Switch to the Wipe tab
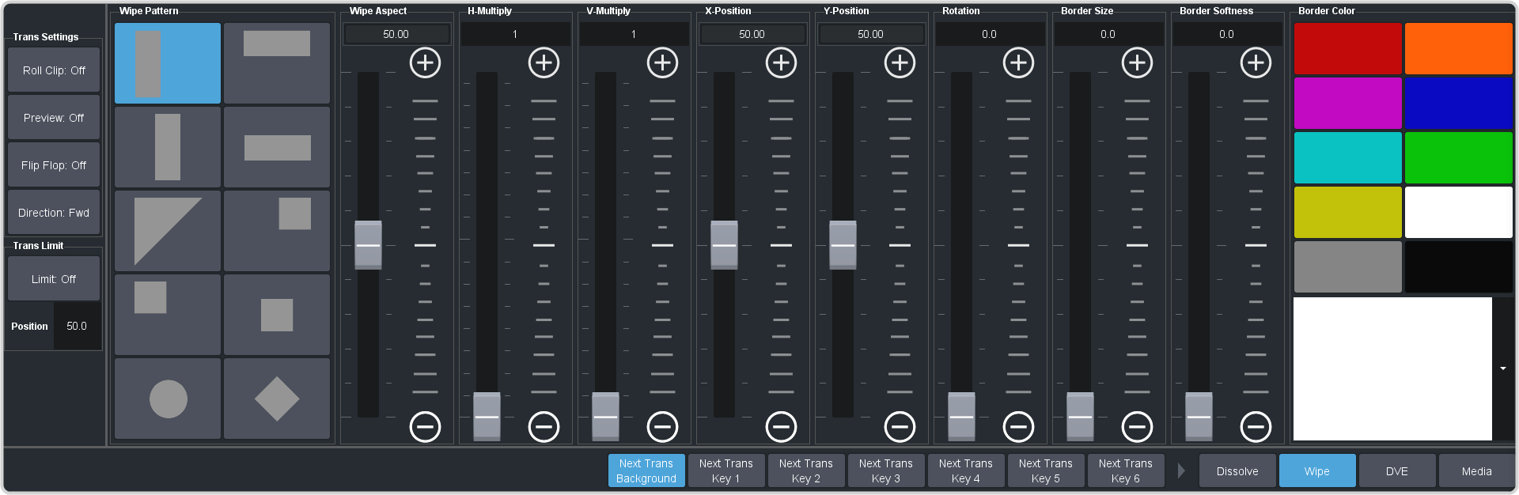Image resolution: width=1519 pixels, height=495 pixels. [x=1317, y=470]
